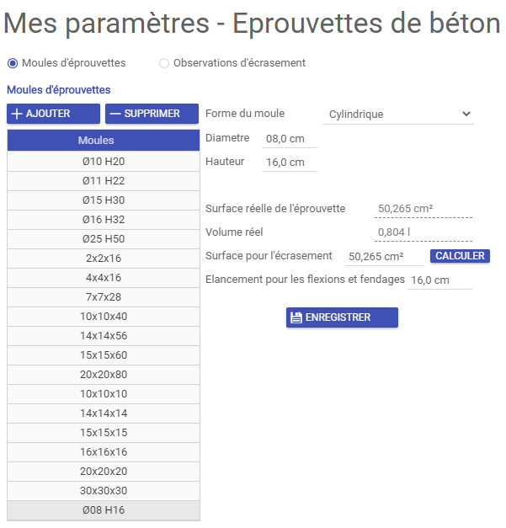Select mould row 15x15x15
The height and width of the screenshot is (528, 506).
104,432
